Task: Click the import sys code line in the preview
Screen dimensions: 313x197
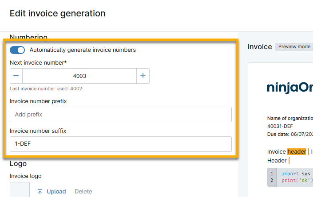Action: 296,174
